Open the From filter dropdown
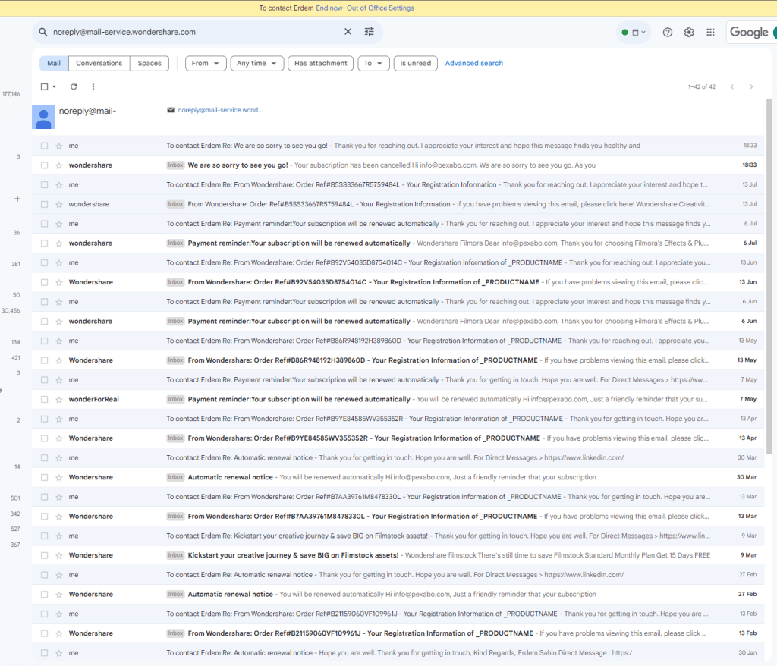Image resolution: width=777 pixels, height=666 pixels. tap(206, 64)
